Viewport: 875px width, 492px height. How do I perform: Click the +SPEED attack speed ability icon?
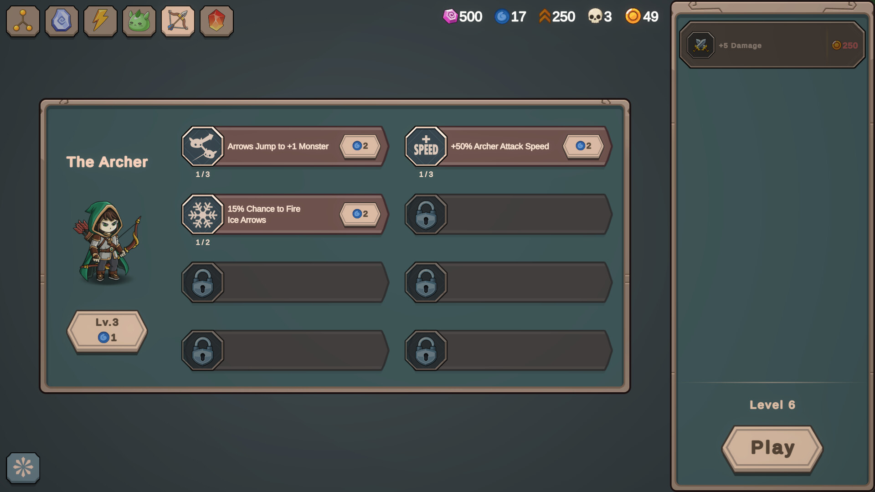click(426, 146)
